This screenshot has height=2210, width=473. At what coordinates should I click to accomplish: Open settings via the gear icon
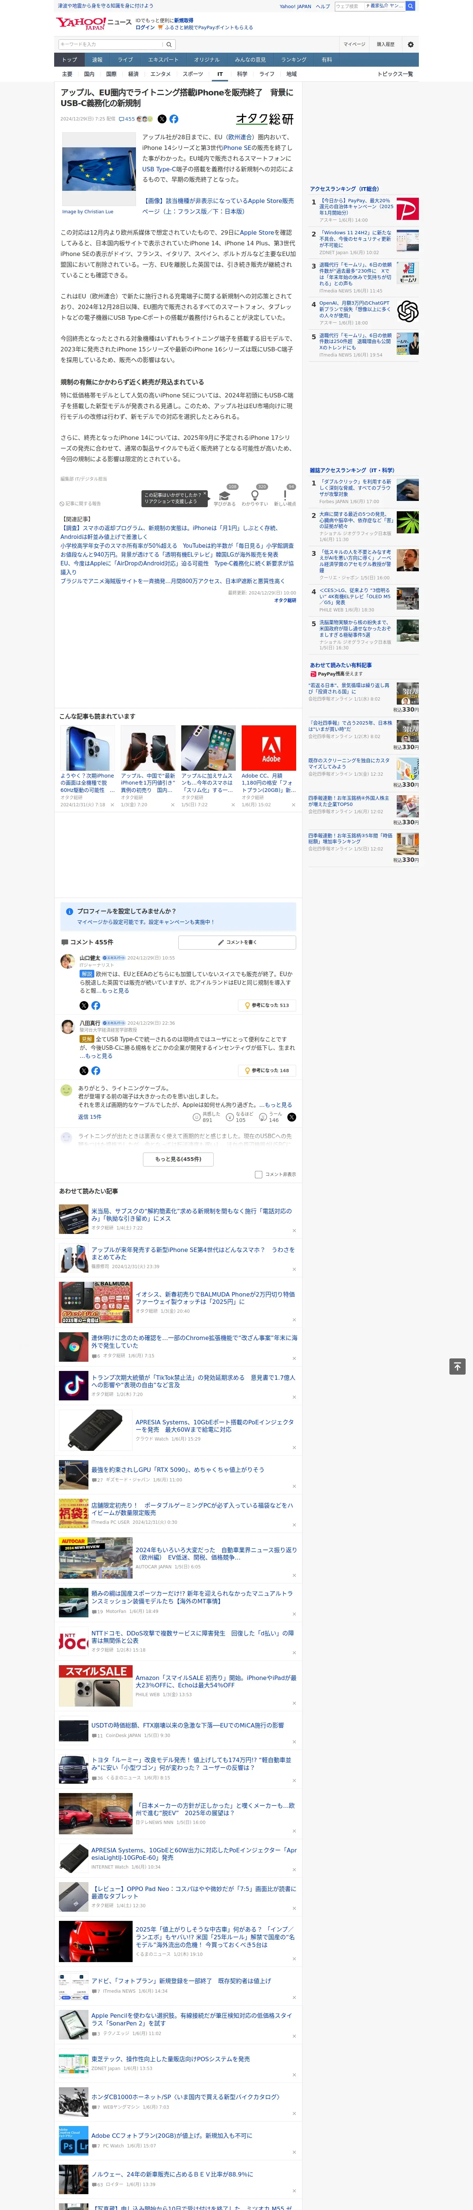coord(410,45)
